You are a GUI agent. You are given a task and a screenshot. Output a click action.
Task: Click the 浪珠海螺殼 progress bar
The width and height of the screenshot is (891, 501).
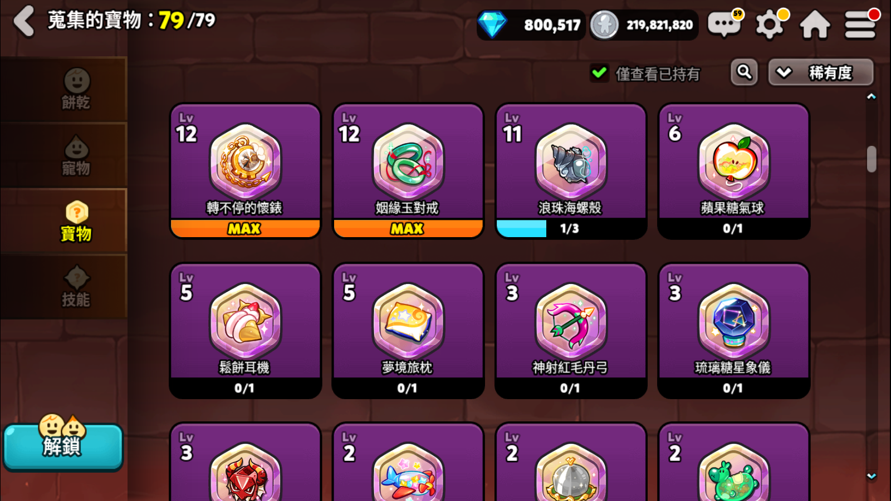click(571, 229)
